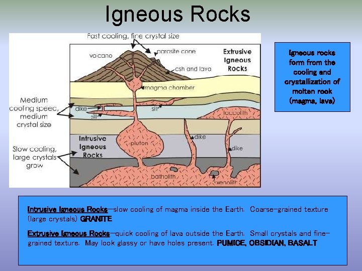Click the "magma chamber" label
The width and height of the screenshot is (362, 271).
pyautogui.click(x=170, y=87)
